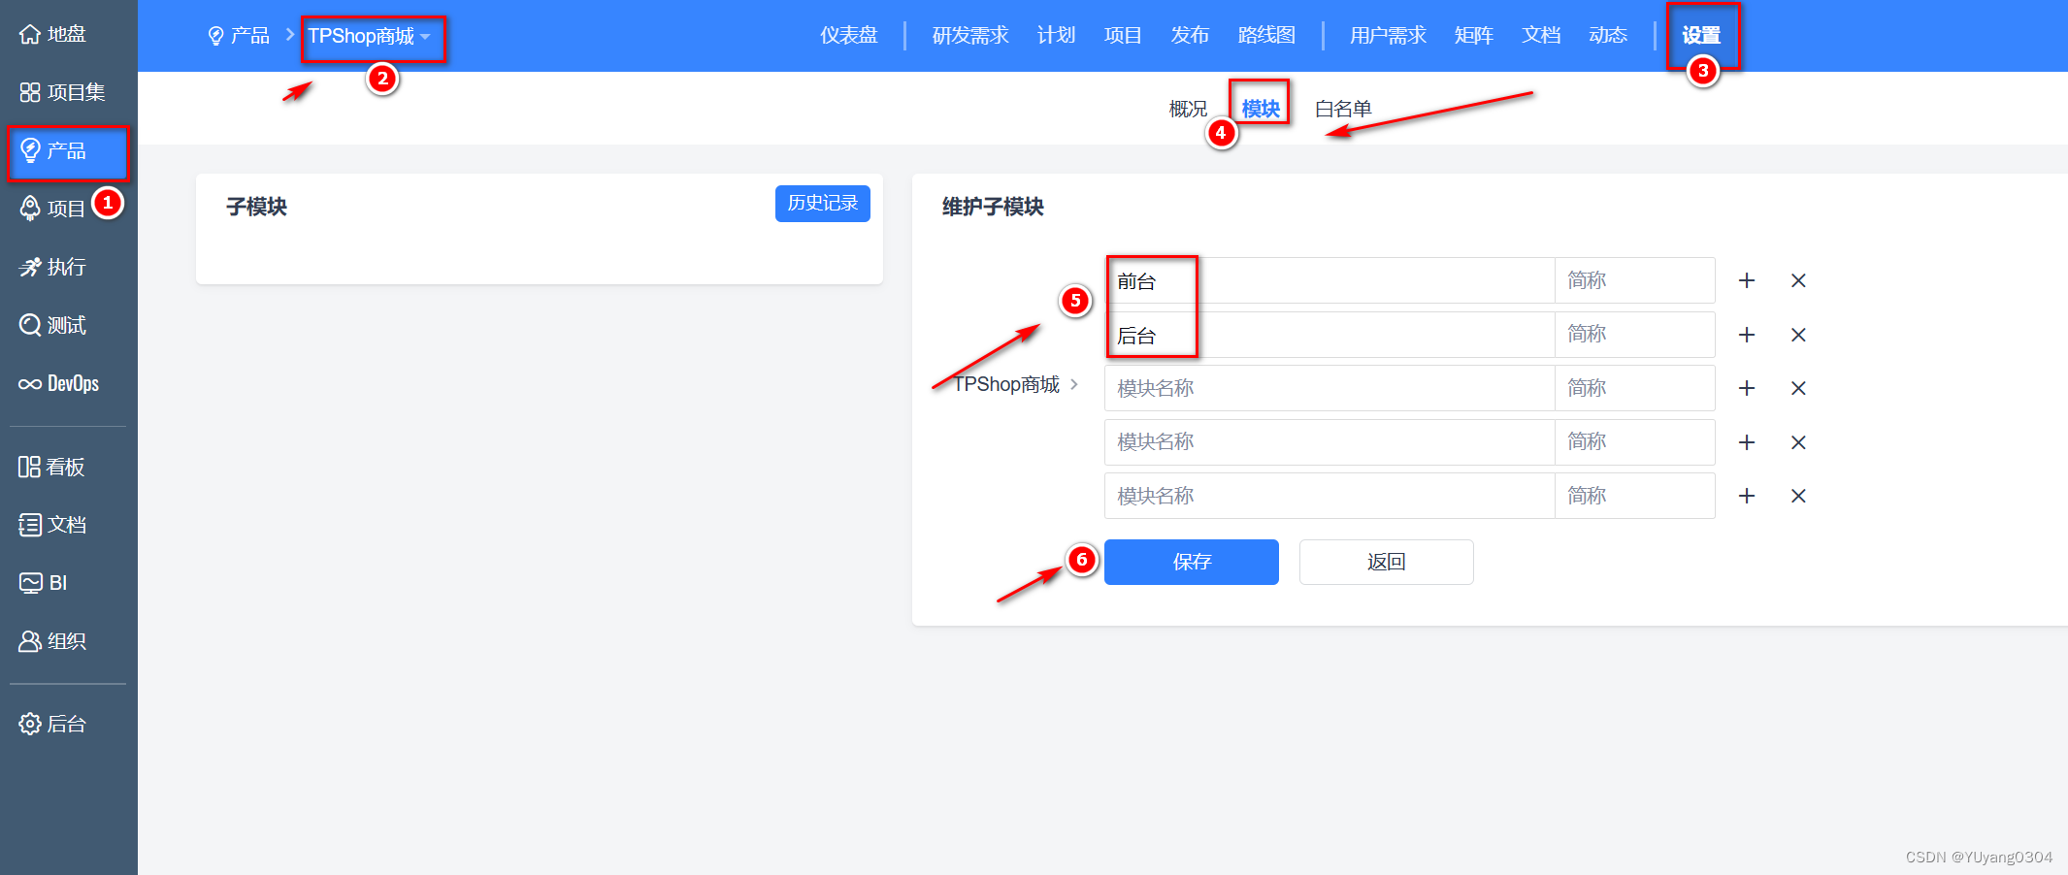Remove the fourth module row
Image resolution: width=2068 pixels, height=875 pixels.
(x=1798, y=442)
